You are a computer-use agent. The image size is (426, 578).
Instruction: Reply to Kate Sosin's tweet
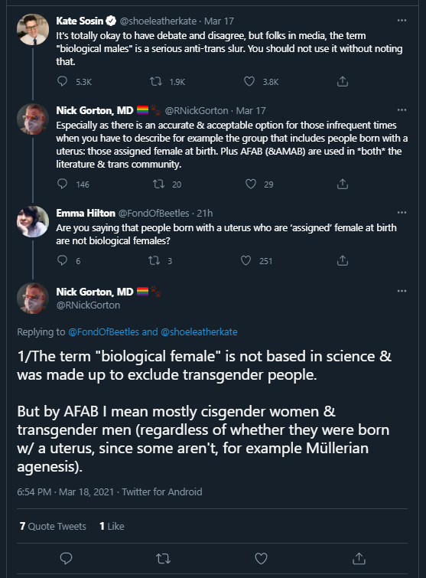click(62, 81)
